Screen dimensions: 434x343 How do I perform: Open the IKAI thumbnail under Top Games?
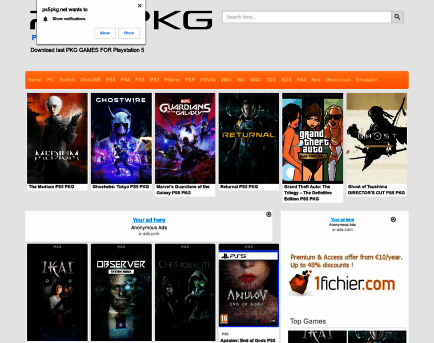(317, 337)
